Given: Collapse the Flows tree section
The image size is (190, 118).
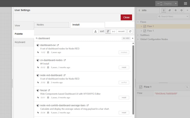Looking at the screenshot, I should pyautogui.click(x=138, y=22).
